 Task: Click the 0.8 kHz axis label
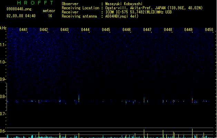pos(3,97)
